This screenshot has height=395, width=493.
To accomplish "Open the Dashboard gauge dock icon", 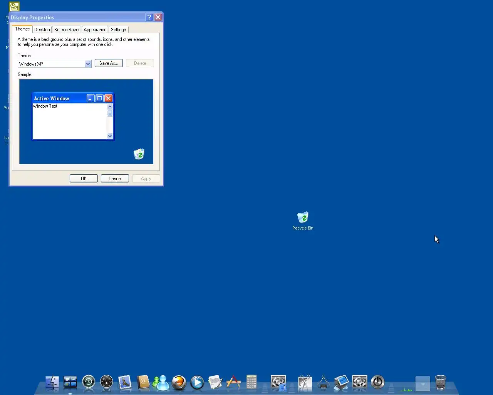I will tap(107, 382).
